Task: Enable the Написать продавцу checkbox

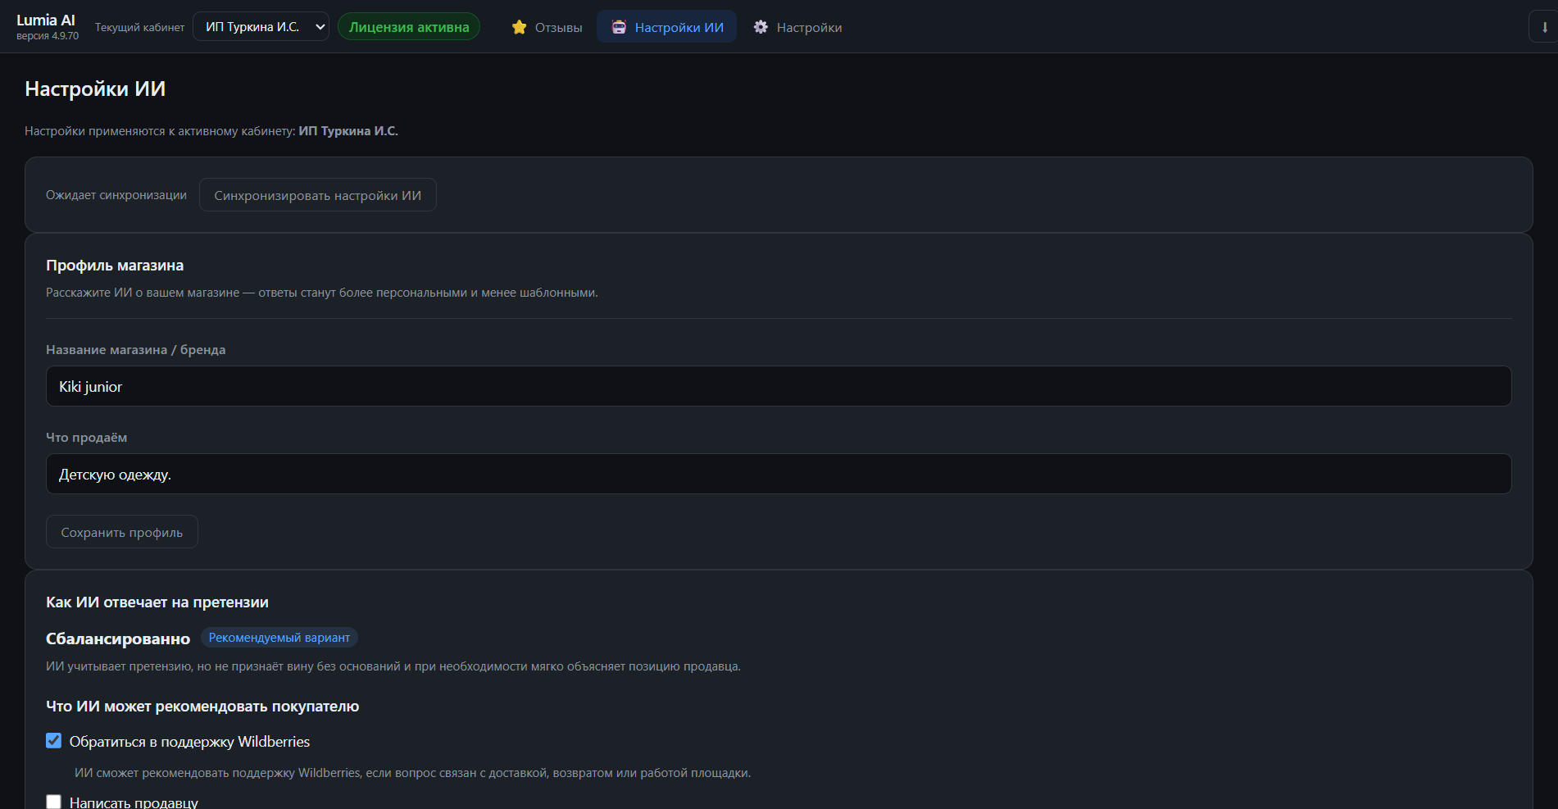Action: 54,802
